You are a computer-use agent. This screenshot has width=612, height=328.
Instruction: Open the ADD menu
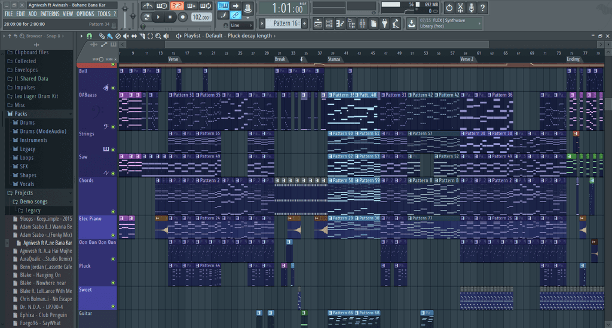click(x=33, y=14)
